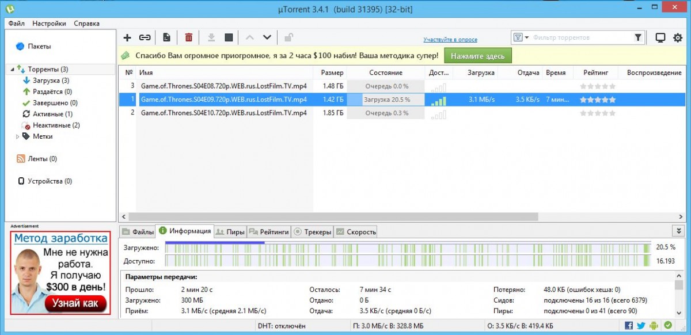Click star rating of S04E08 torrent
The width and height of the screenshot is (691, 335).
click(x=598, y=86)
